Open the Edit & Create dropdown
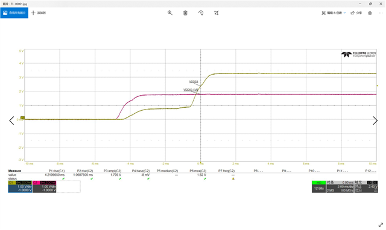This screenshot has height=230, width=386. coord(334,13)
